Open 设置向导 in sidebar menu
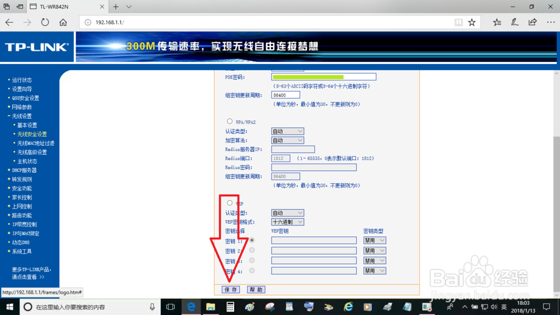This screenshot has height=315, width=560. (22, 89)
